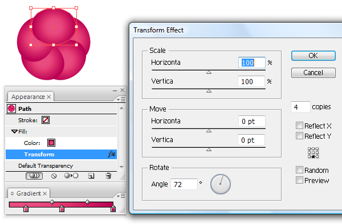
Task: Click the Add New Effect fx icon
Action: coord(112,154)
